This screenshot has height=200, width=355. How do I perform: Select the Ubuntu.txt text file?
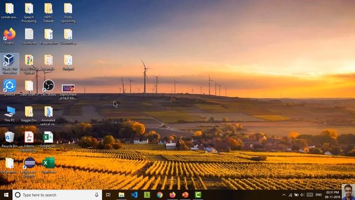(x=29, y=36)
